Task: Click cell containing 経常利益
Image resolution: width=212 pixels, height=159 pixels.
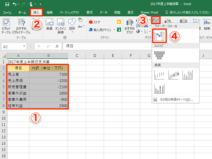Action: [18, 106]
